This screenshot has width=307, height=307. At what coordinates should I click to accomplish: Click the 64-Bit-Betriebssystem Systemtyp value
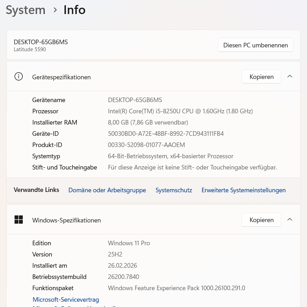pos(171,156)
